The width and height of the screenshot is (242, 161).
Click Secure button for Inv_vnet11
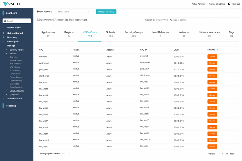pos(212,146)
